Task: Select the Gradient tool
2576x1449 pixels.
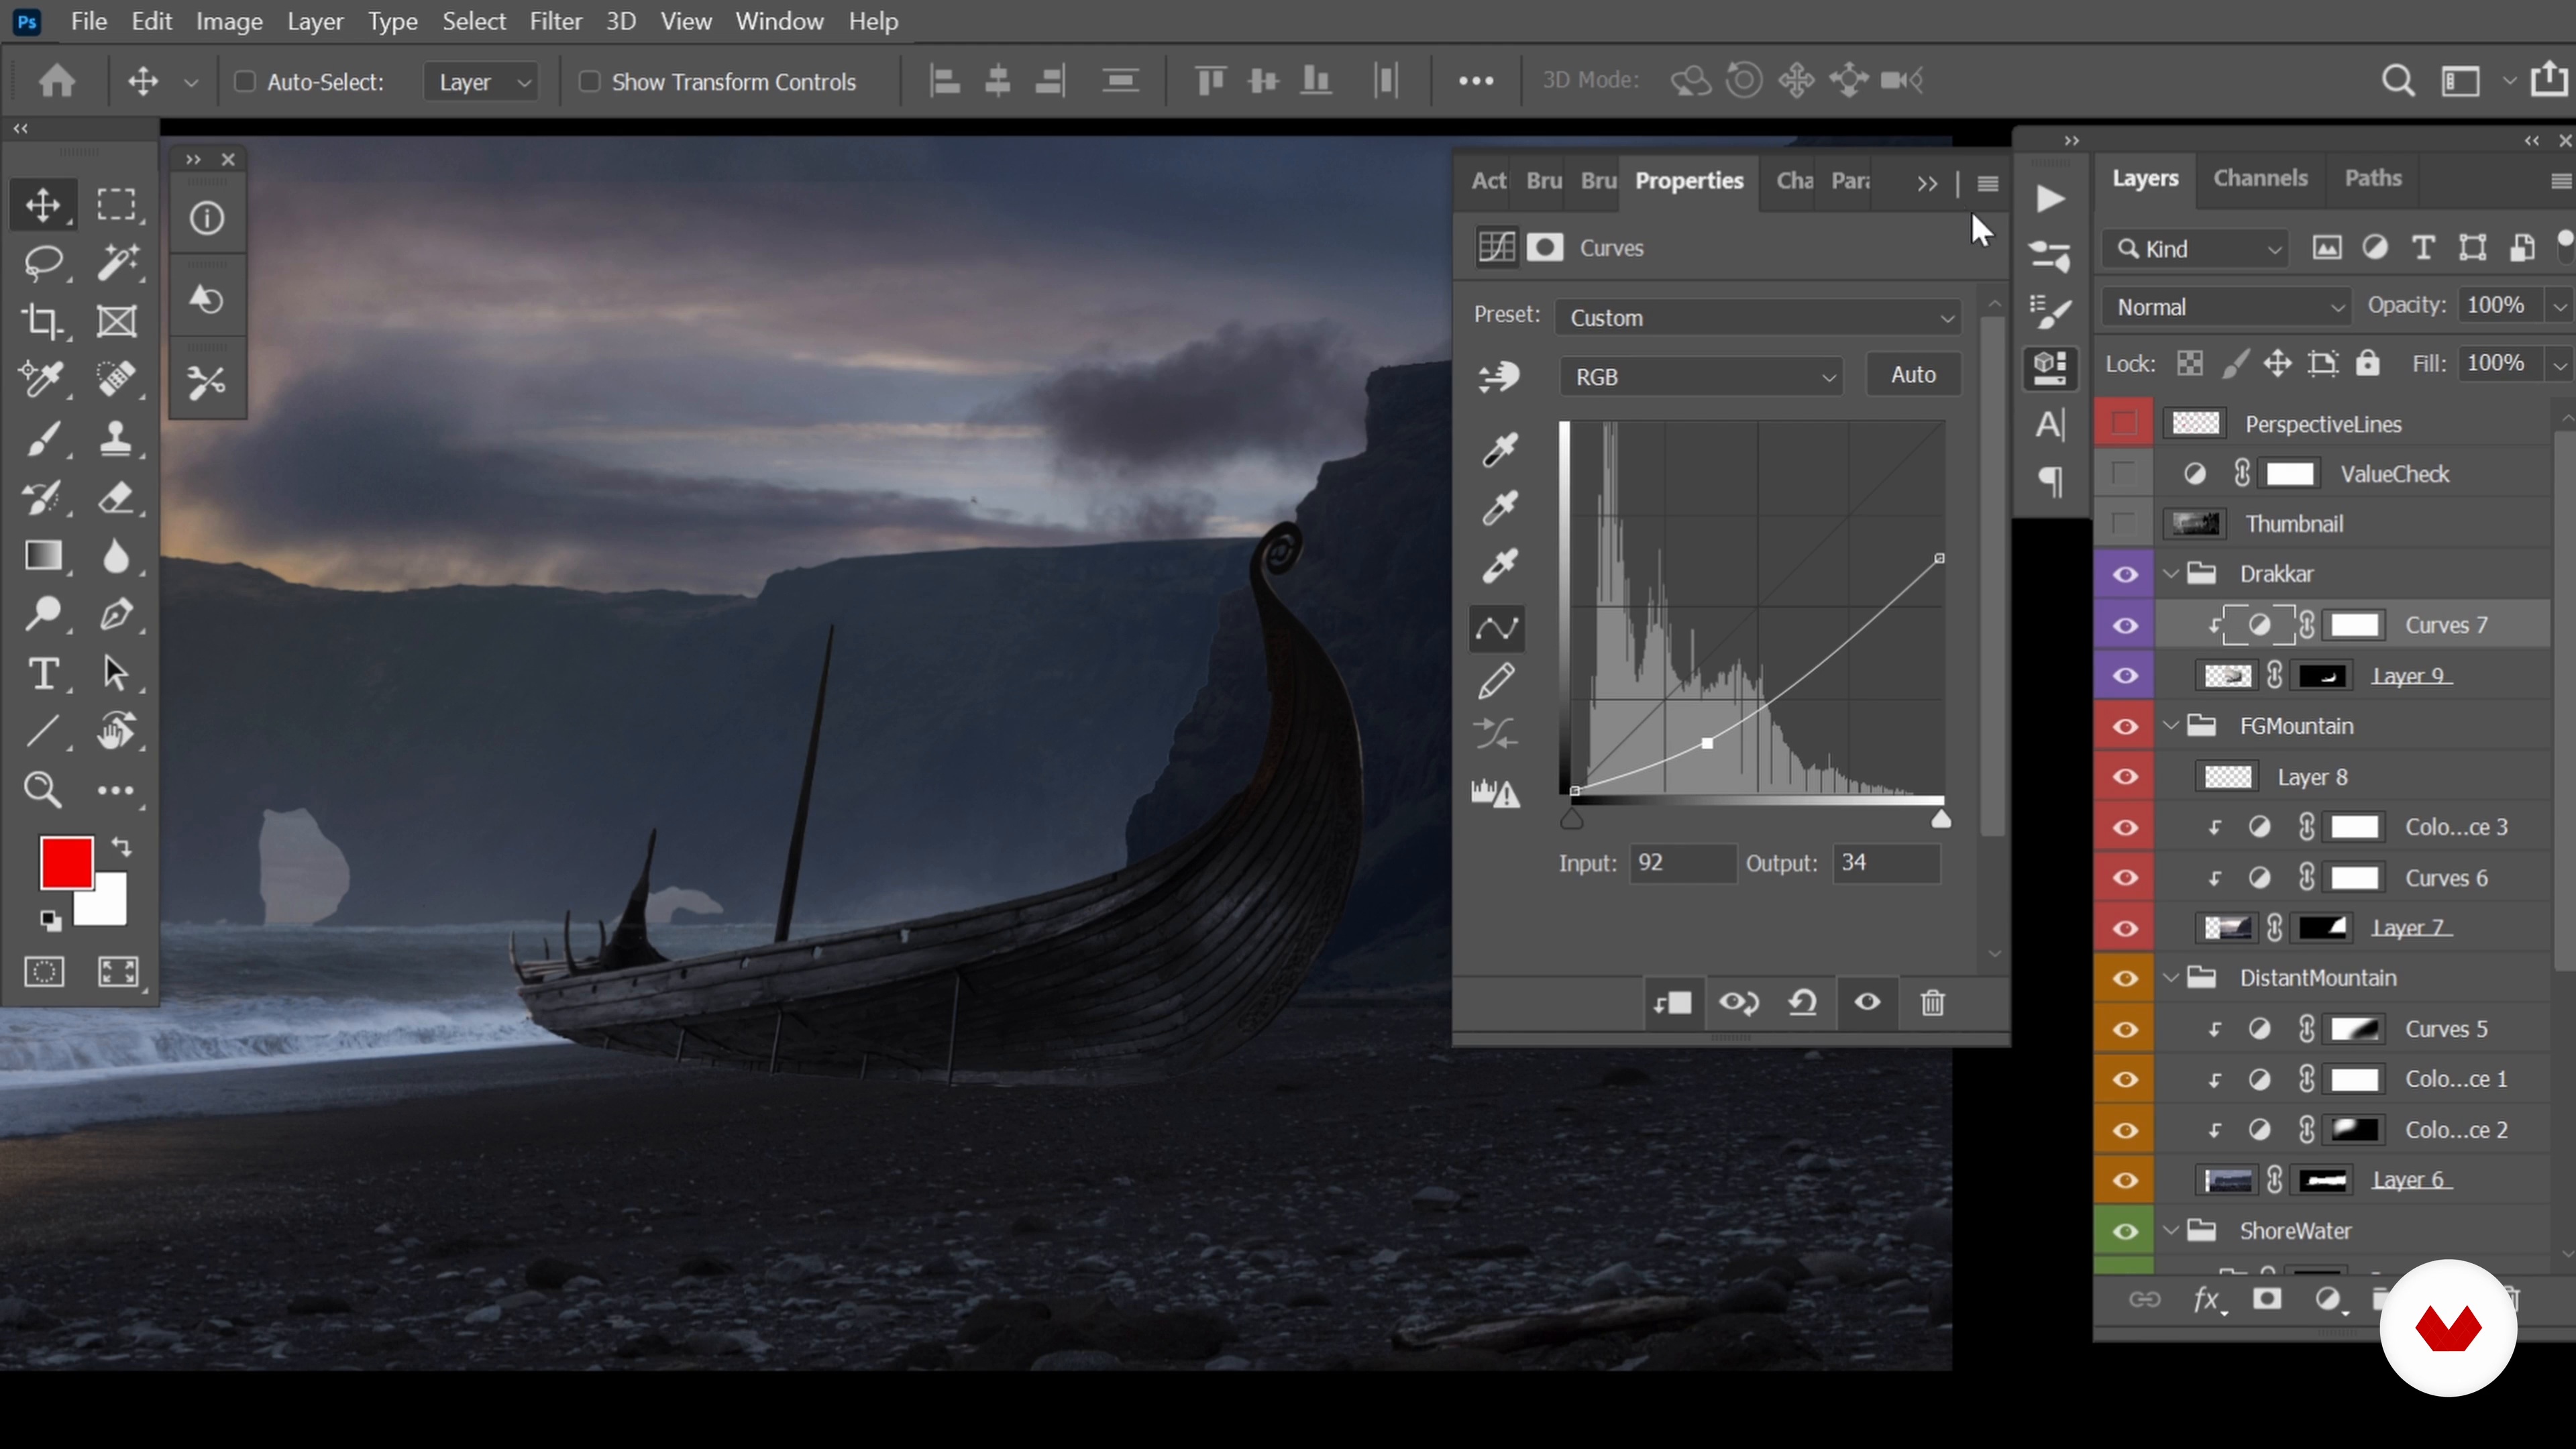Action: [43, 555]
